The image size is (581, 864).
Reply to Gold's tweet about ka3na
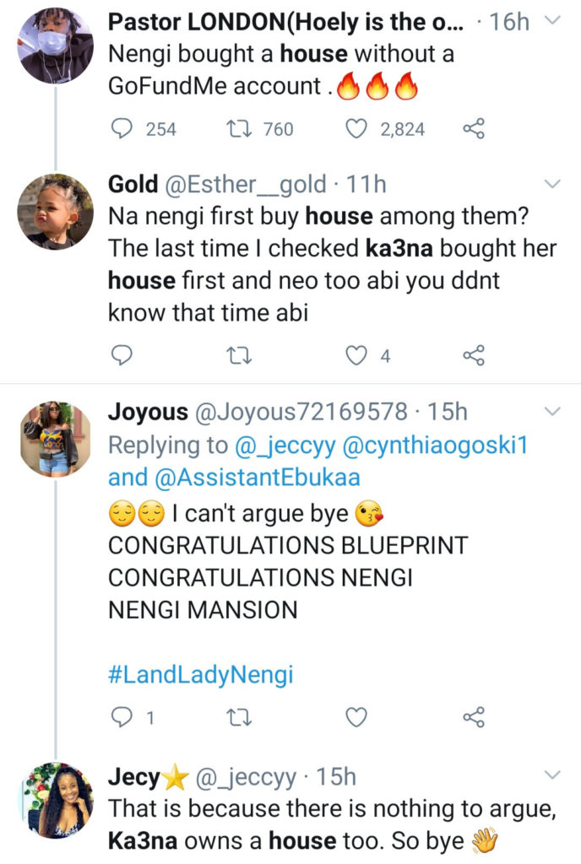(122, 355)
